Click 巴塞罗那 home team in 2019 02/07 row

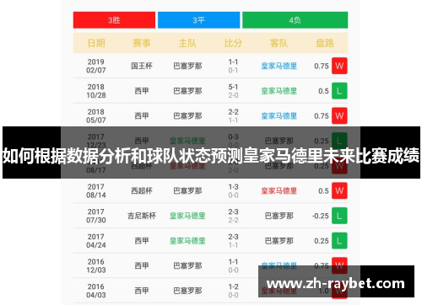tap(187, 66)
